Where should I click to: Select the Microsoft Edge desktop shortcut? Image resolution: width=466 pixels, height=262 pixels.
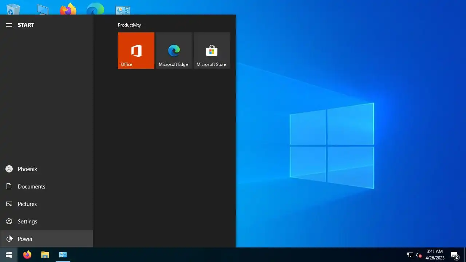[95, 9]
